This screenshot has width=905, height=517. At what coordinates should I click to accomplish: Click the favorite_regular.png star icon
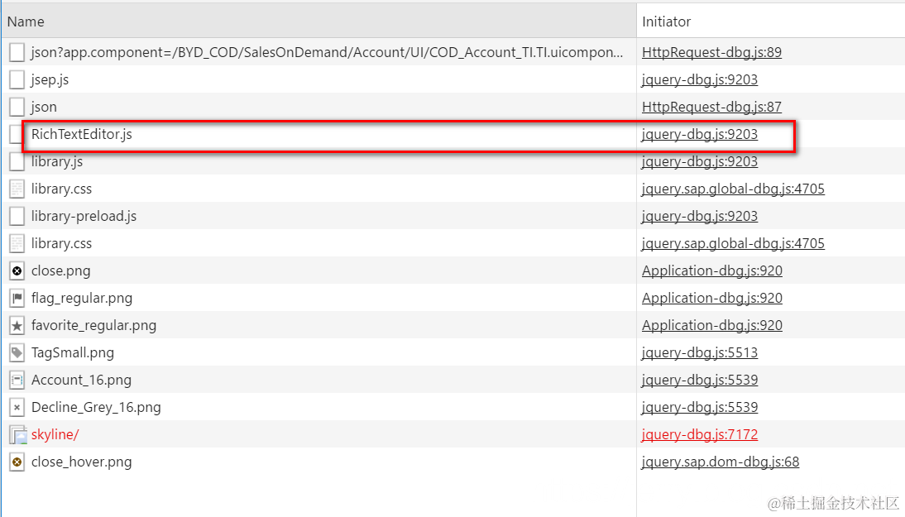click(x=17, y=325)
